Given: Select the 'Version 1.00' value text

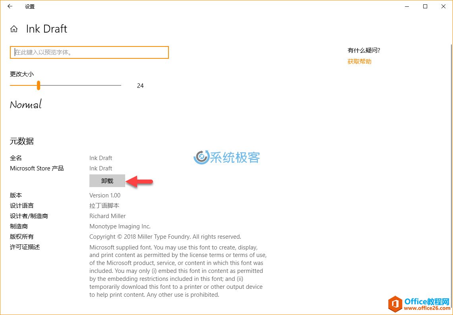Looking at the screenshot, I should pos(105,195).
